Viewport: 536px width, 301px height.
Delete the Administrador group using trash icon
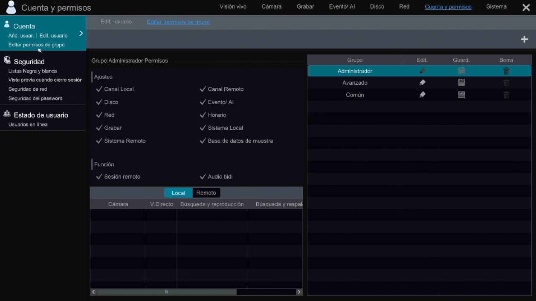tap(506, 71)
